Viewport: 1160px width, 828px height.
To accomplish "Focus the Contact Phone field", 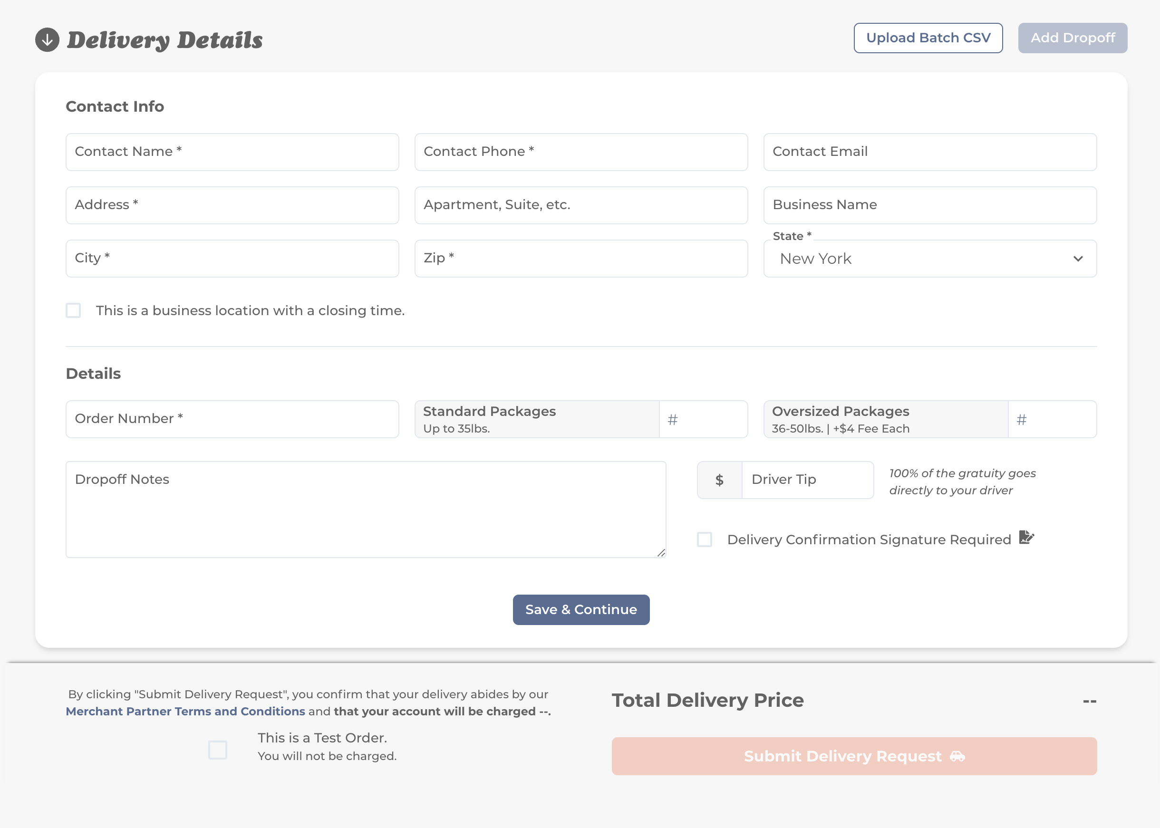I will click(x=581, y=152).
